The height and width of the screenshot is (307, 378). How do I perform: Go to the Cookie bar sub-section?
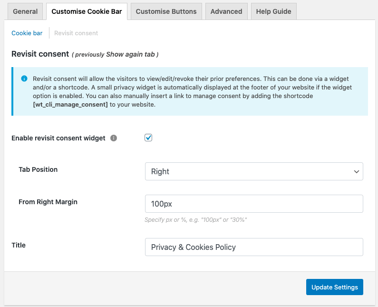point(27,33)
